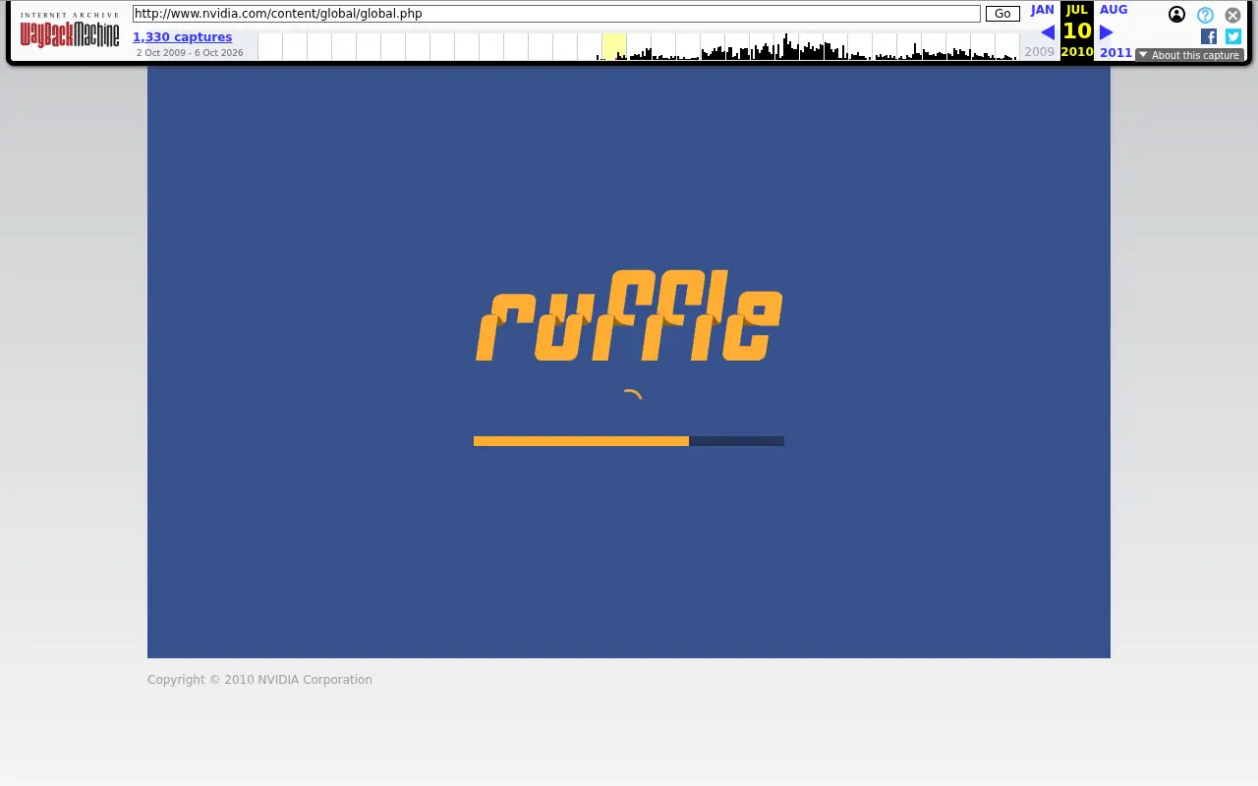Close the Wayback toolbar with X icon
1258x786 pixels.
click(1232, 15)
